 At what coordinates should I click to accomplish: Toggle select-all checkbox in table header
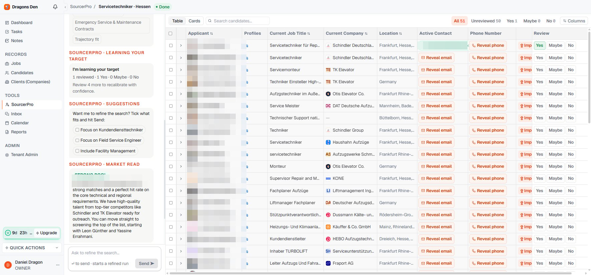pyautogui.click(x=171, y=33)
